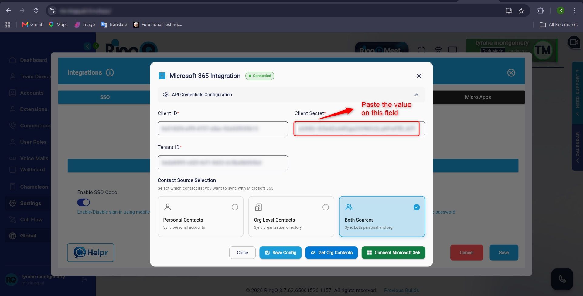This screenshot has height=296, width=583.
Task: Switch to the SSO tab
Action: pyautogui.click(x=104, y=97)
